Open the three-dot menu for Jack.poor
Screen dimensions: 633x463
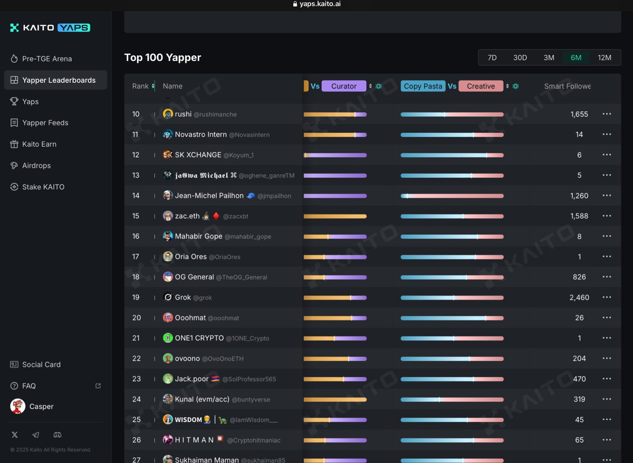pyautogui.click(x=607, y=379)
